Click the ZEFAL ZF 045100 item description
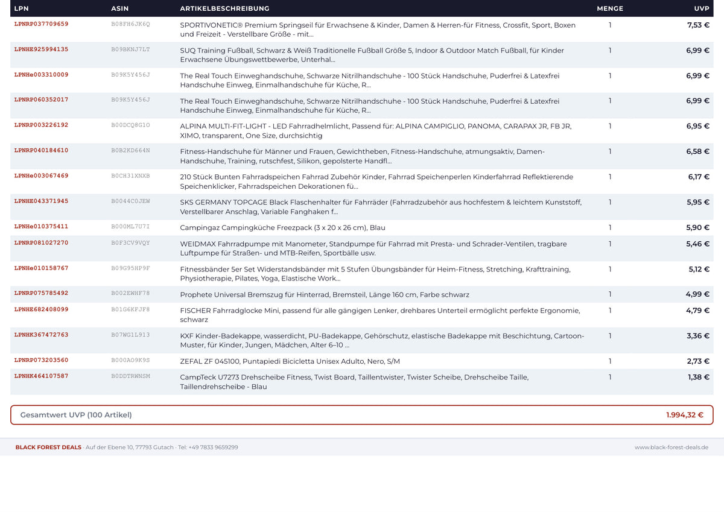Image resolution: width=724 pixels, height=512 pixels. tap(290, 361)
